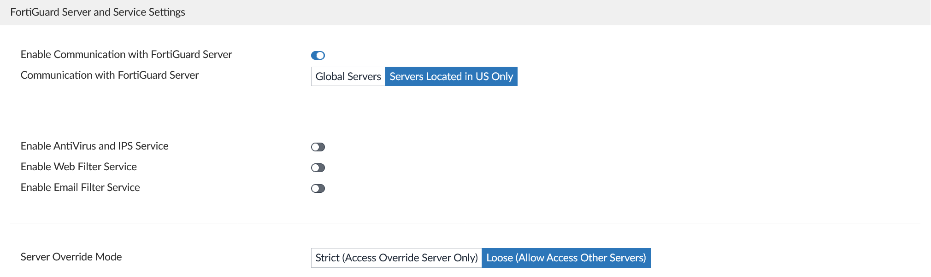
Task: Switch FortiGuard communication to Global Servers
Action: [x=348, y=76]
